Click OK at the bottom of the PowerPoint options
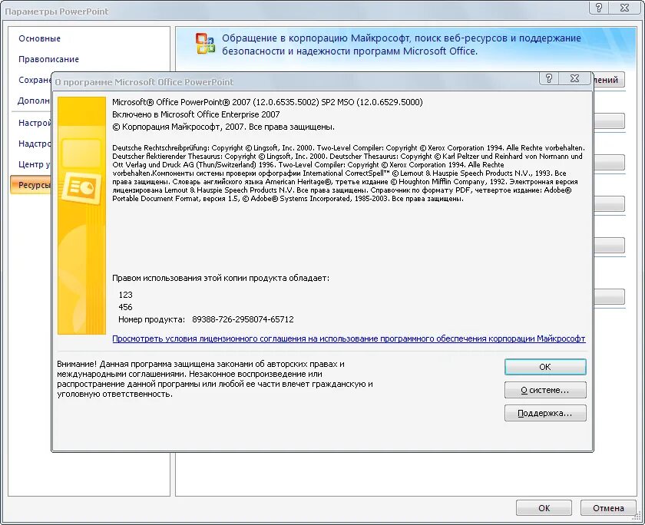Screen dimensions: 645x525 (x=544, y=508)
